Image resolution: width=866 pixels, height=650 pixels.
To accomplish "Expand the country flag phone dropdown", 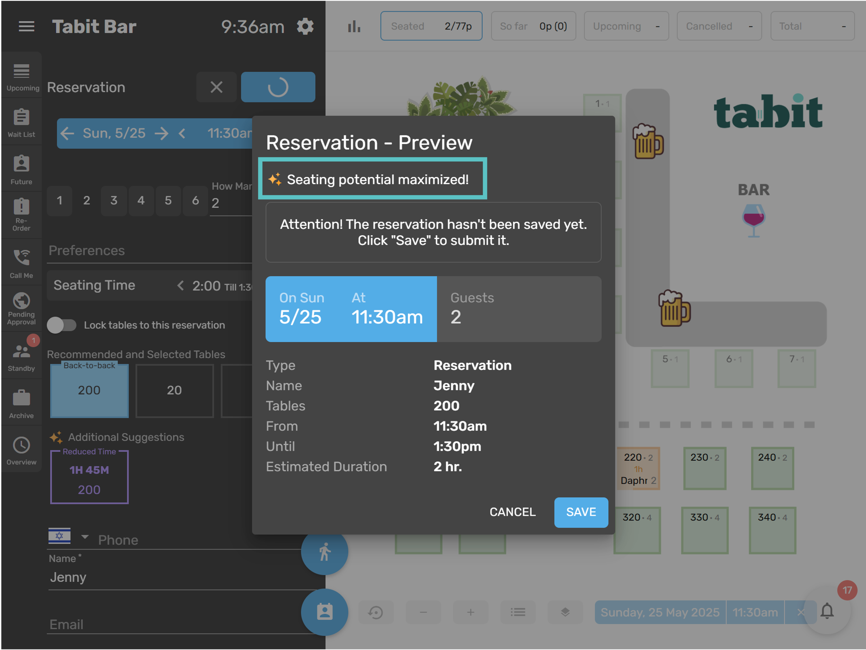I will click(x=84, y=537).
